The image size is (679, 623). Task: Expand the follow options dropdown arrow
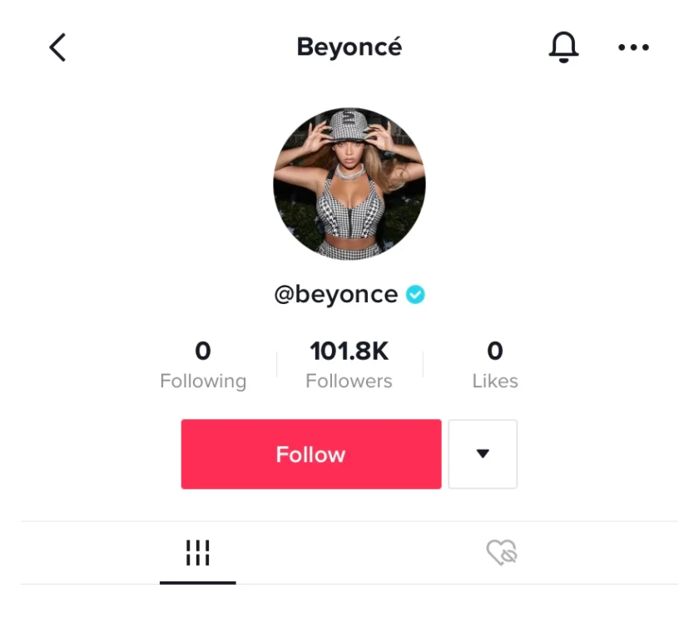click(483, 454)
